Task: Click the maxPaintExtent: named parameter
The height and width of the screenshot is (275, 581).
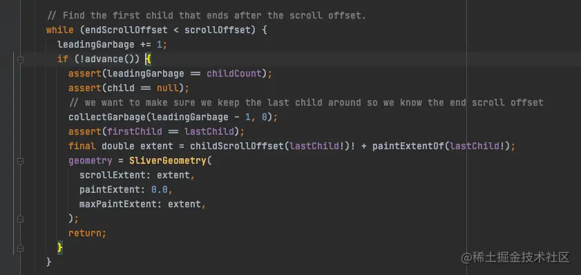Action: pyautogui.click(x=121, y=205)
